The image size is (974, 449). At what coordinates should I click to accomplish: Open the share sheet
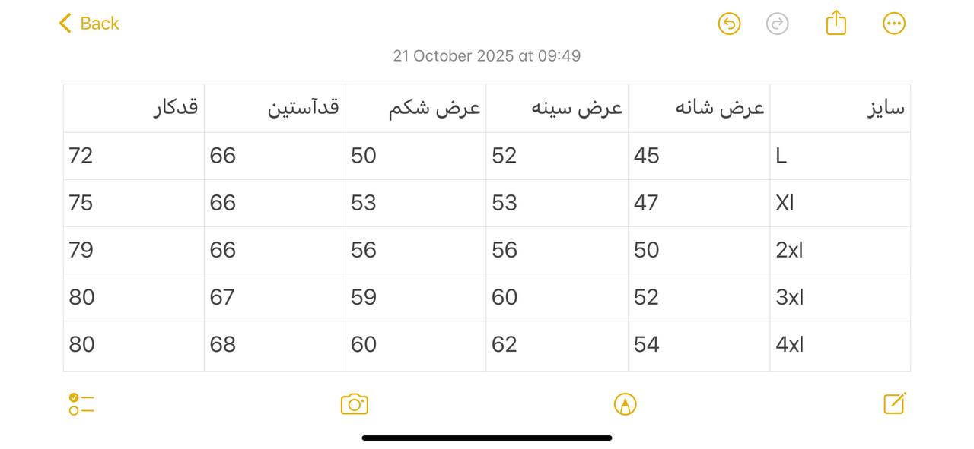pos(836,24)
